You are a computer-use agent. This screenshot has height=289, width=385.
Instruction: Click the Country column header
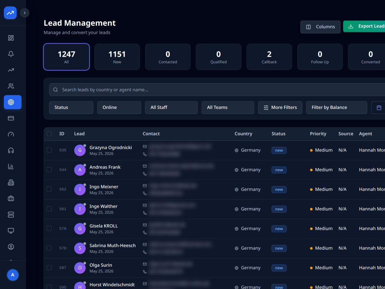click(x=243, y=134)
